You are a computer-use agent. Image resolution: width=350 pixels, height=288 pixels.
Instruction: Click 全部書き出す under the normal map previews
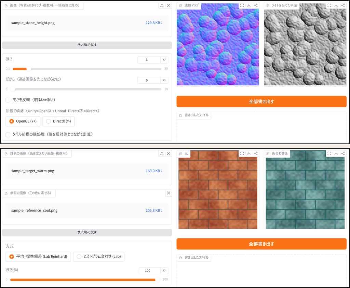[261, 102]
